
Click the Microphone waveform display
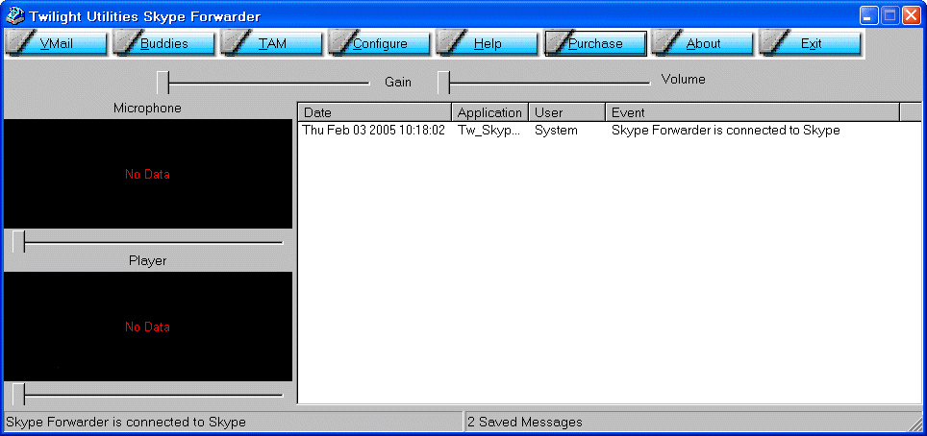coord(148,174)
